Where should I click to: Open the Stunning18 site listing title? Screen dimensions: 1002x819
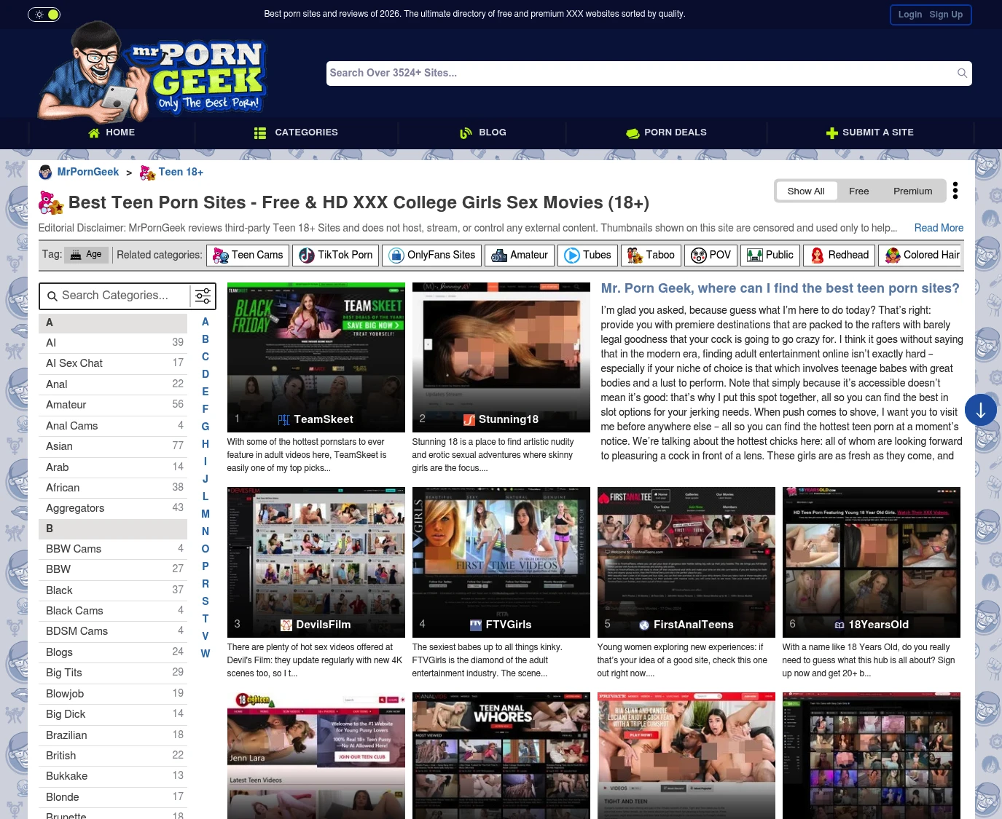coord(509,419)
